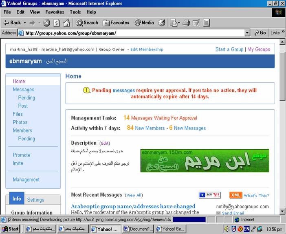Image resolution: width=286 pixels, height=234 pixels.
Task: Click View All next to Most Recent Messages
Action: (x=134, y=195)
